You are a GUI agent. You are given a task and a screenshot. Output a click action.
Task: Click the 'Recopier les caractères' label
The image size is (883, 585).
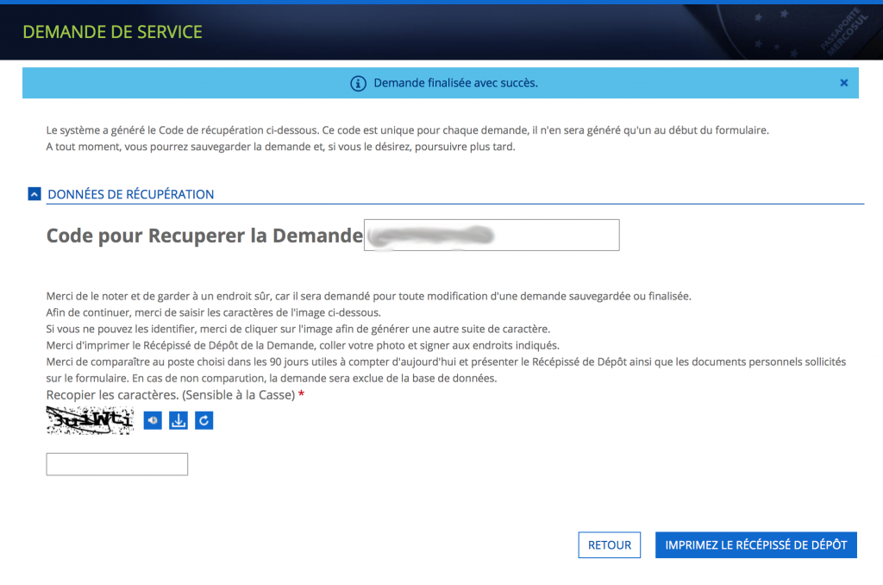pos(171,395)
